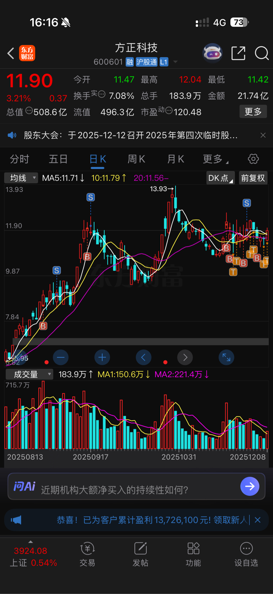This screenshot has height=594, width=273.
Task: Select the 日K chart tab
Action: tap(97, 159)
